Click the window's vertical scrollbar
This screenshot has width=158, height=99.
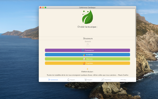pyautogui.click(x=136, y=33)
